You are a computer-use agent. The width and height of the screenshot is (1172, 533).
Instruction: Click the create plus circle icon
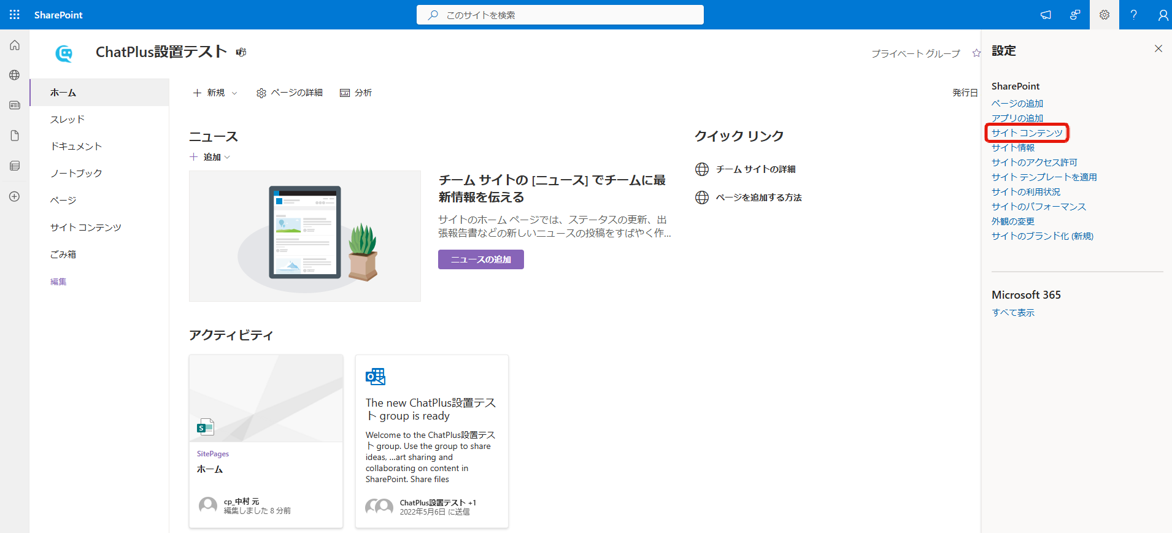(15, 196)
